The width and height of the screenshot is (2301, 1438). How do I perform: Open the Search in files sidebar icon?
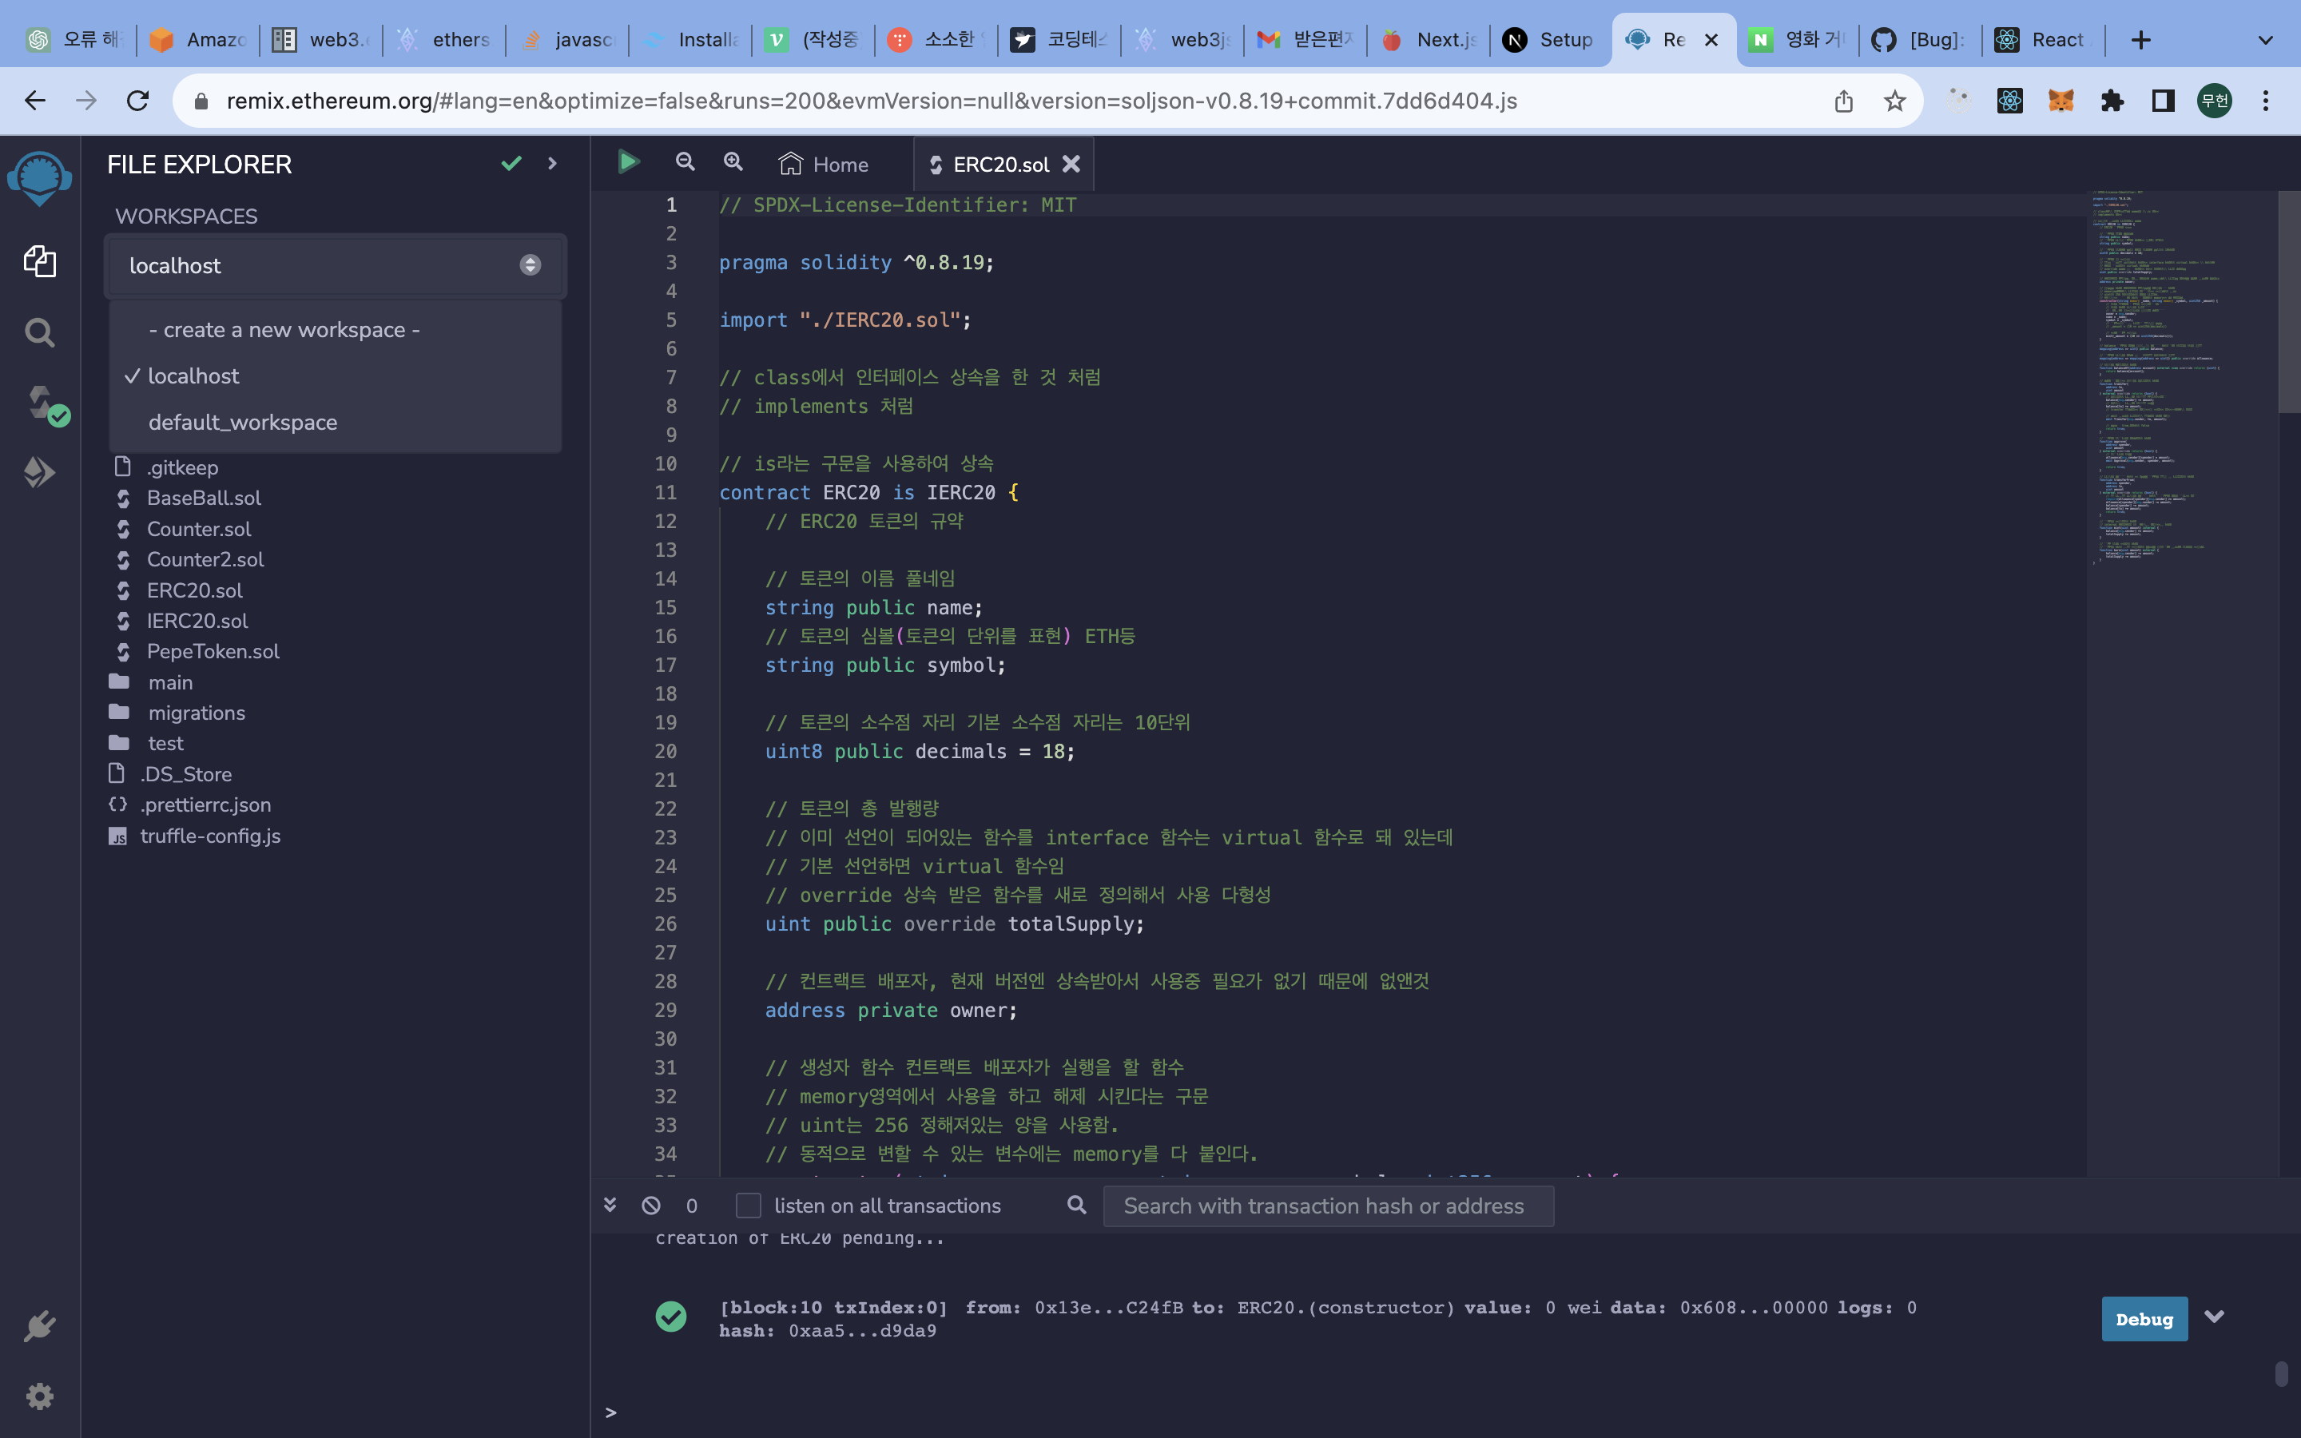point(39,332)
